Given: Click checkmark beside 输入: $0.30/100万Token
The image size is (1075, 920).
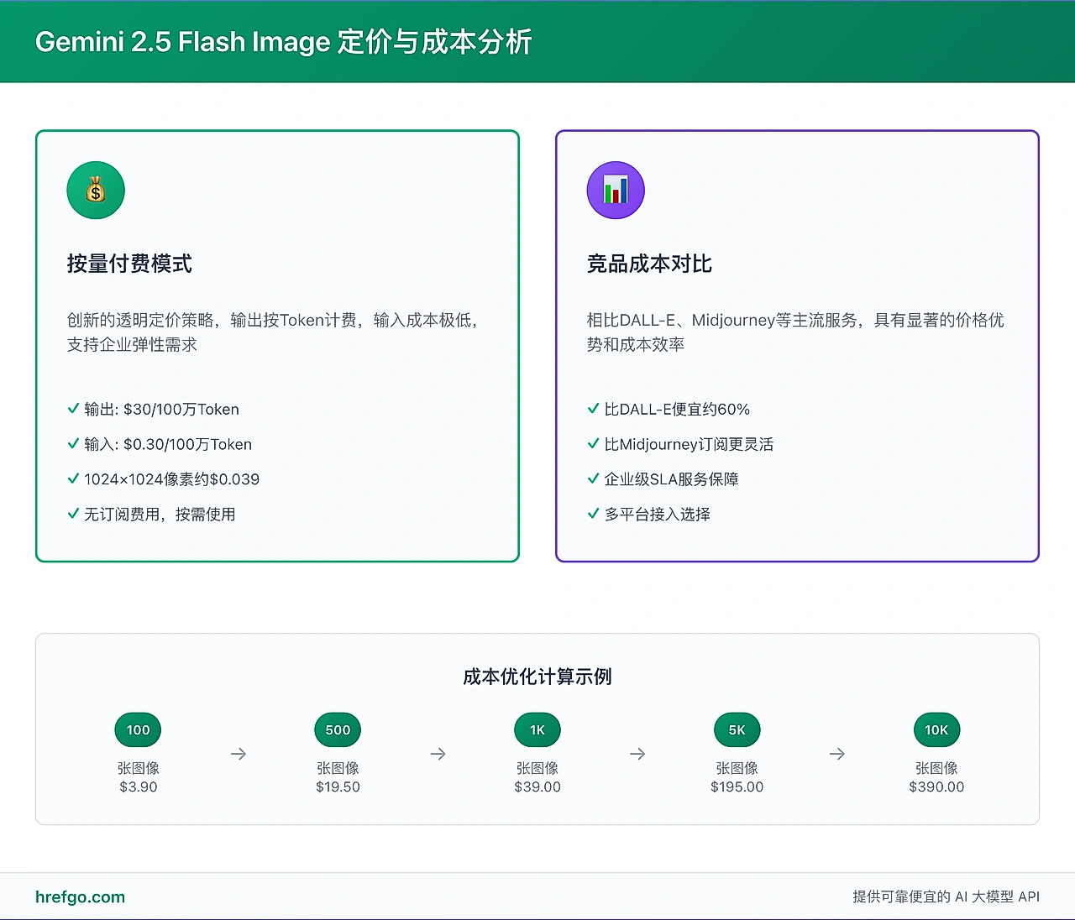Looking at the screenshot, I should (x=73, y=444).
